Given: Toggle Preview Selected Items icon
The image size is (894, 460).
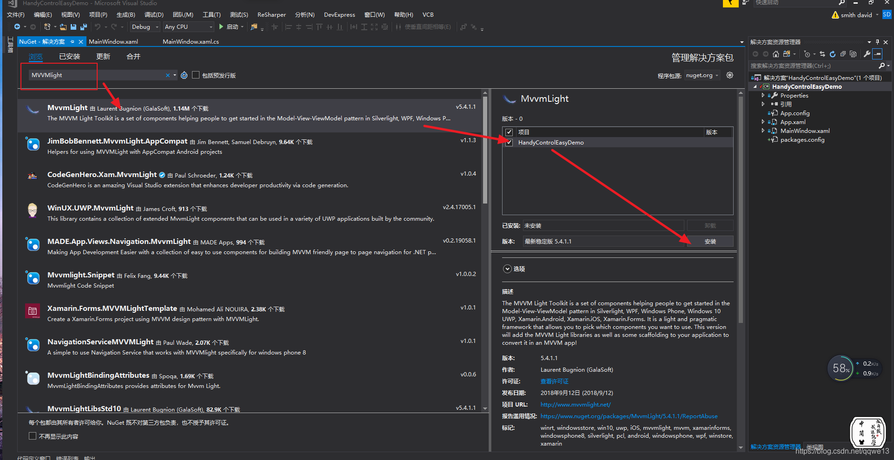Looking at the screenshot, I should (x=878, y=54).
